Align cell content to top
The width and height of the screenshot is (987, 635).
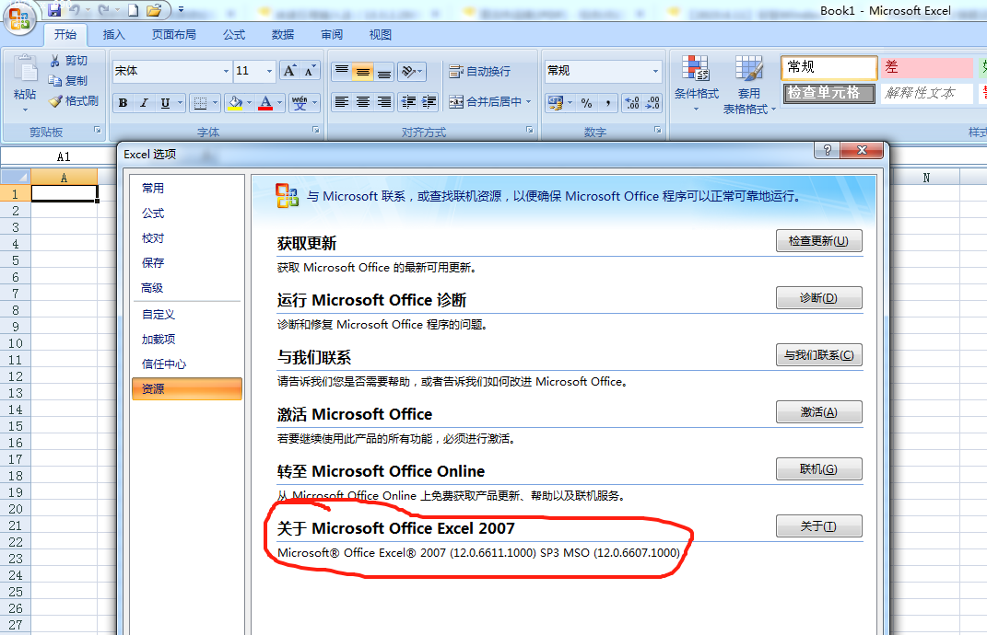pos(342,71)
